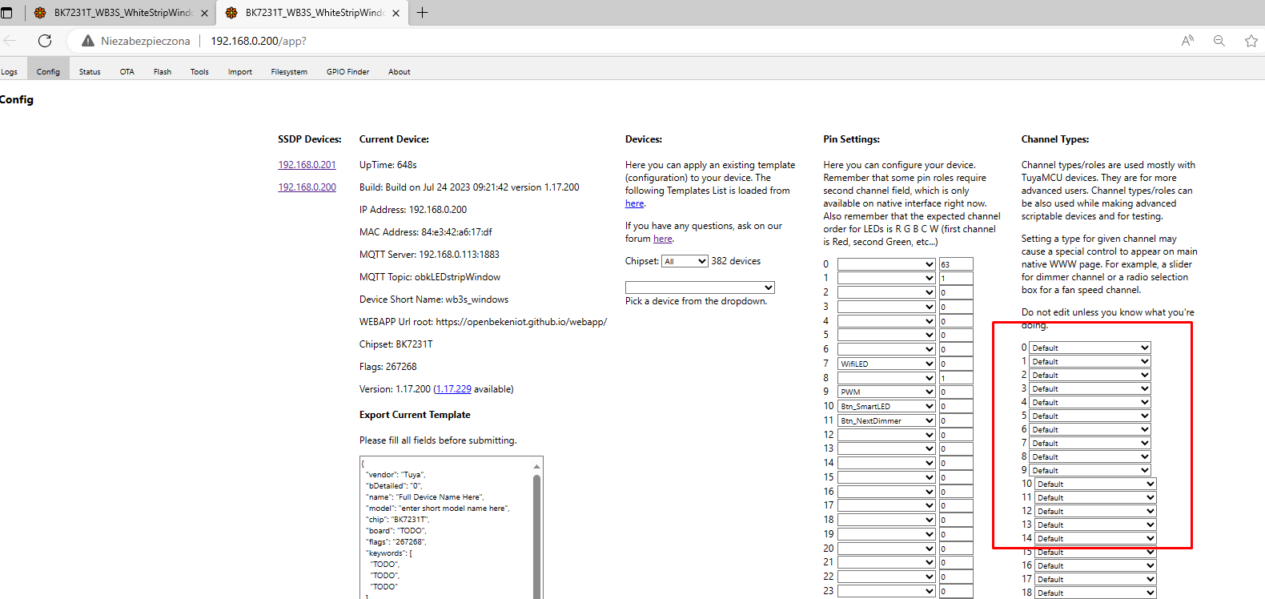Select the Device Short Name wb3s_windows text

(434, 299)
